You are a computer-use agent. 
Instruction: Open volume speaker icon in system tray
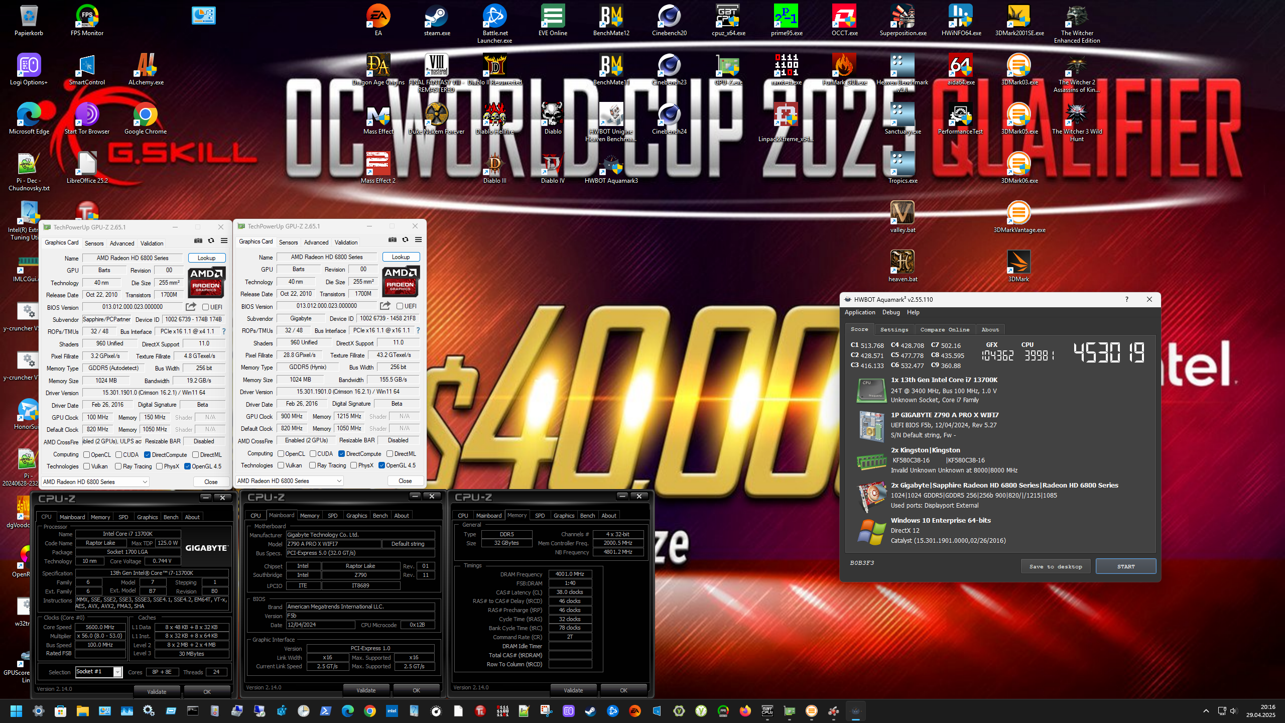coord(1234,711)
